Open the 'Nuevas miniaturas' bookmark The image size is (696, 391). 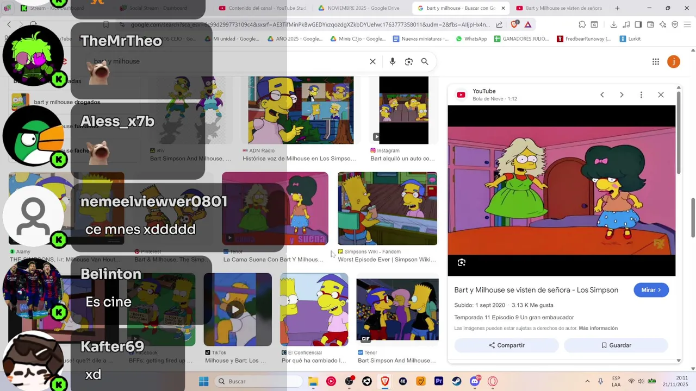tap(421, 39)
